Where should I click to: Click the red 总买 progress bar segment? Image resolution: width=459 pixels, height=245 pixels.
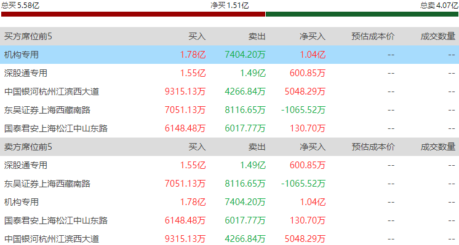(x=133, y=14)
